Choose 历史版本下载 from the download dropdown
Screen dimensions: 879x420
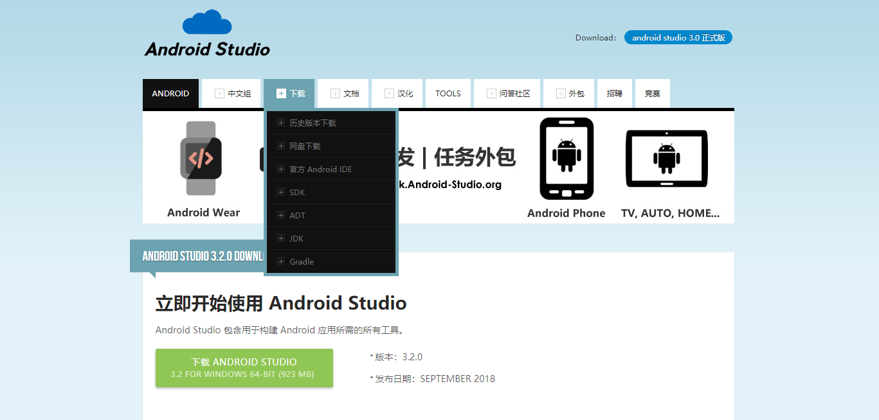click(316, 123)
